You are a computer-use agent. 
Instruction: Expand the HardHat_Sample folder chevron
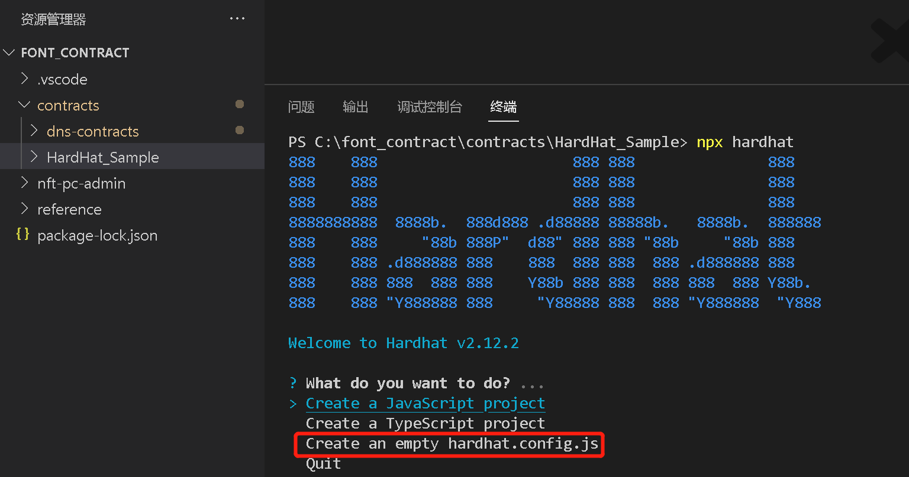click(x=34, y=157)
